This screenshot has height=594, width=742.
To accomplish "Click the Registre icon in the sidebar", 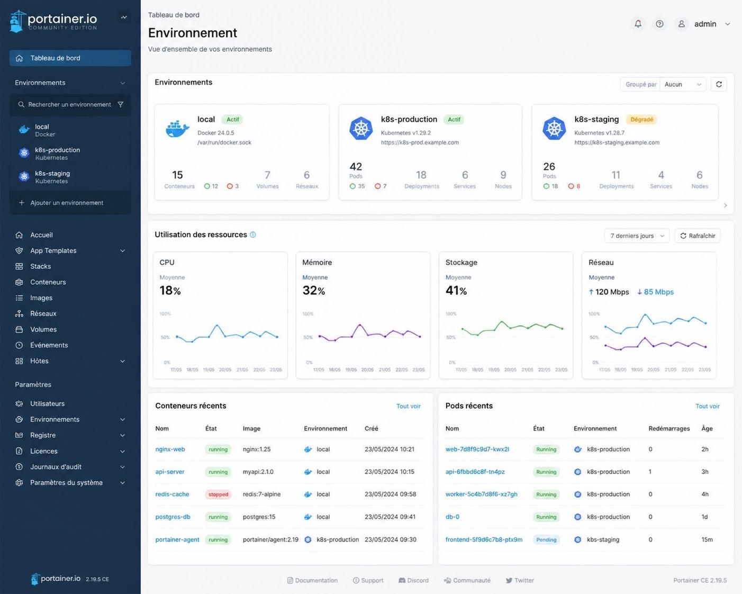I will (19, 435).
